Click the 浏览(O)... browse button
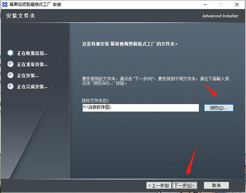Screen dimensions: 246x193 pyautogui.click(x=219, y=108)
